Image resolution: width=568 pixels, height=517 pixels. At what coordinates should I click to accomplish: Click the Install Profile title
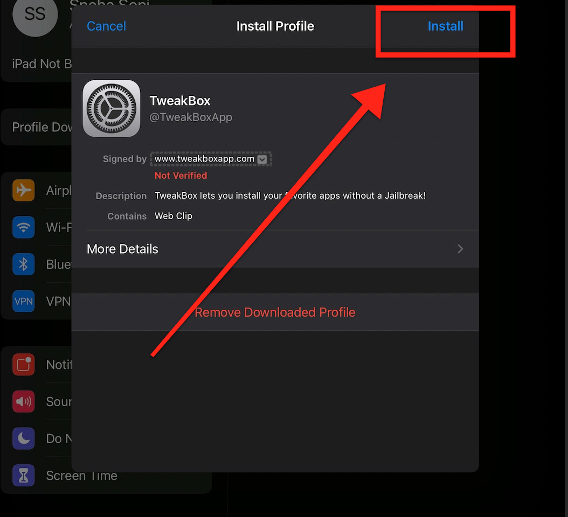[275, 26]
